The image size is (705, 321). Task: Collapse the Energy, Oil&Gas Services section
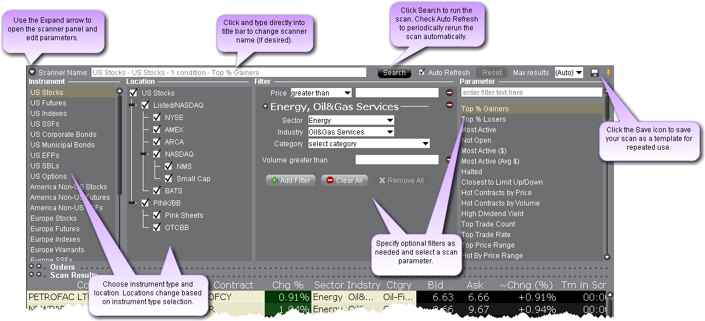pyautogui.click(x=265, y=107)
